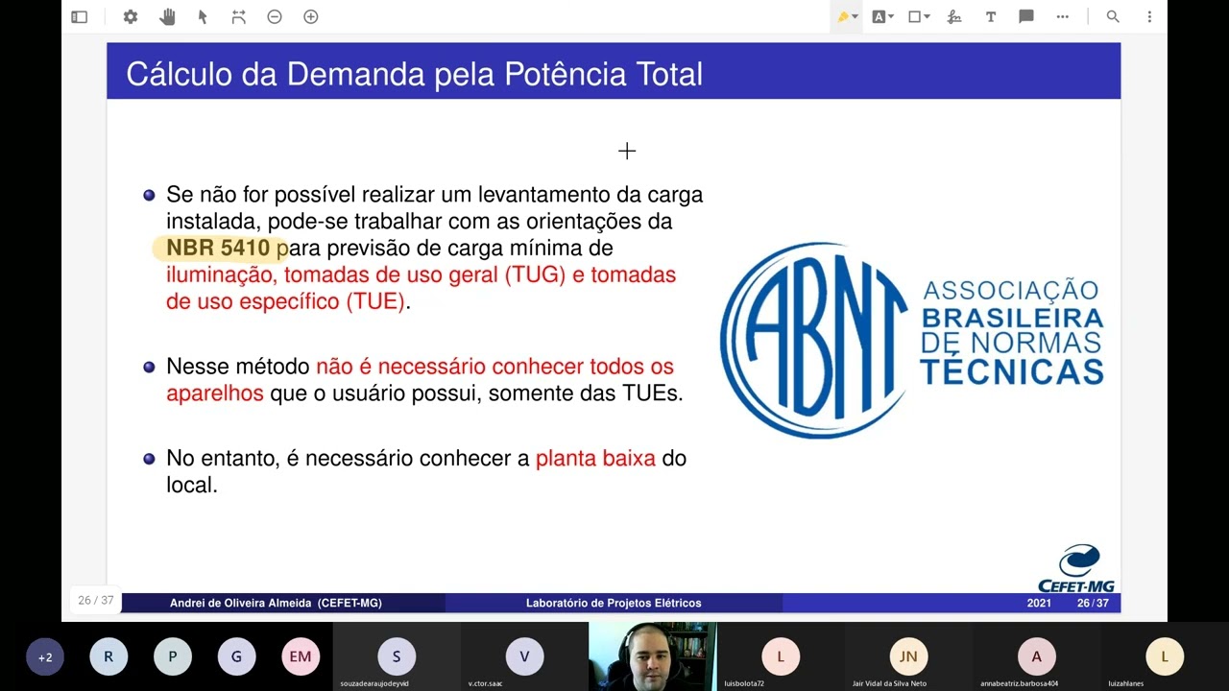Viewport: 1229px width, 691px height.
Task: Click the 26 / 37 page indicator
Action: [96, 600]
